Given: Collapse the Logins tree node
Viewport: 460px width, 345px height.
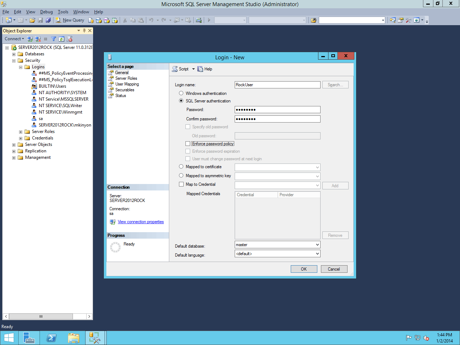Looking at the screenshot, I should pyautogui.click(x=20, y=67).
